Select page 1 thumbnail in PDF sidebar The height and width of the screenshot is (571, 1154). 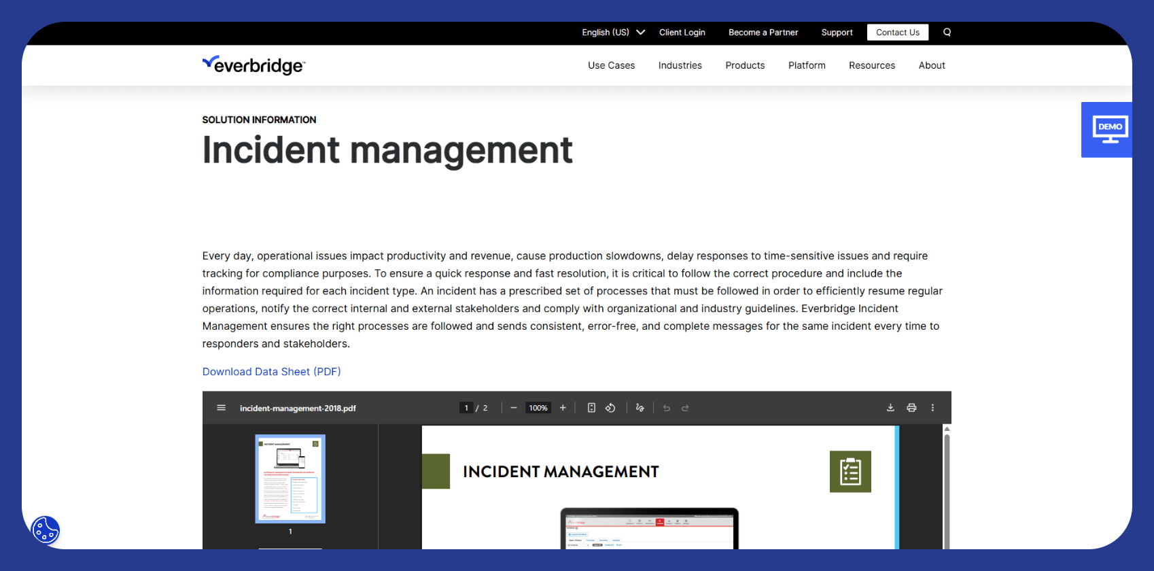(290, 479)
